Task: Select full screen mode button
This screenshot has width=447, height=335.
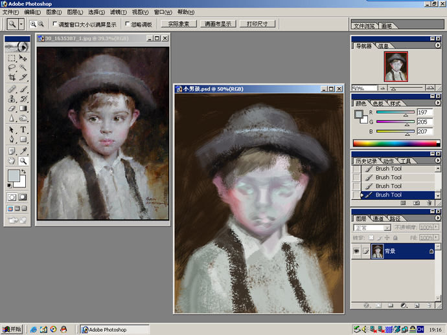Action: coord(24,209)
